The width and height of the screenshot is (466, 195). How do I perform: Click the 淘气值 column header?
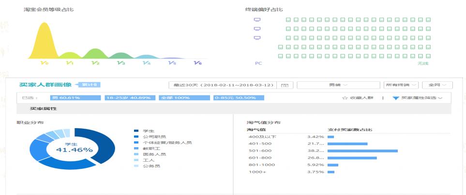tap(256, 130)
